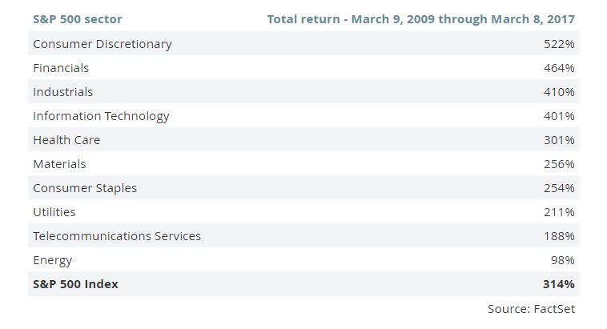This screenshot has height=329, width=607.
Task: Select the Industrials row label
Action: pos(62,92)
